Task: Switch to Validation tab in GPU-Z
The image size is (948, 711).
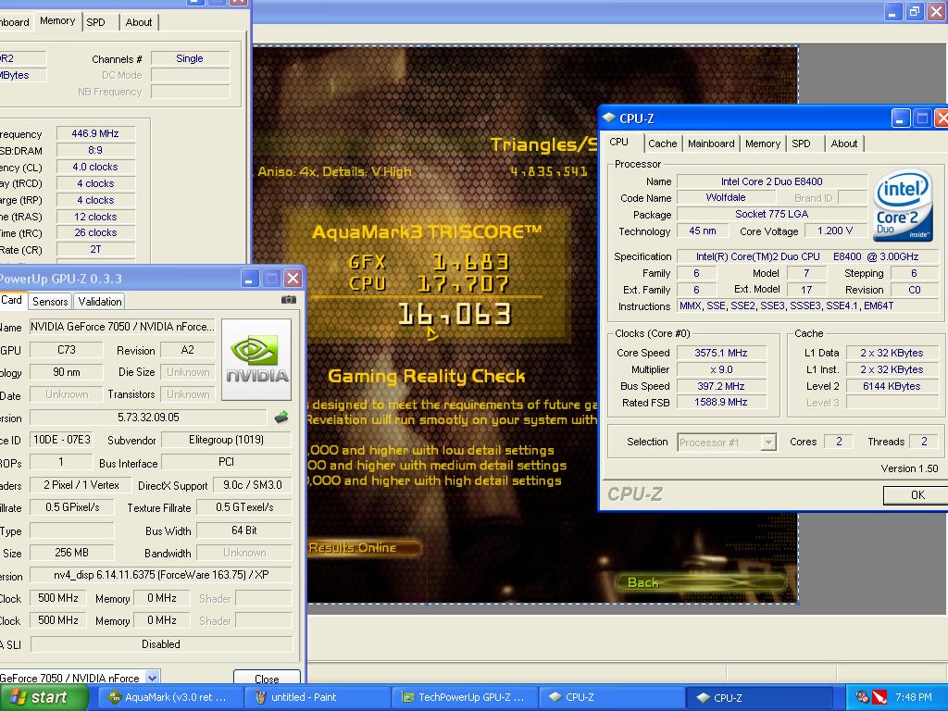Action: (x=100, y=301)
